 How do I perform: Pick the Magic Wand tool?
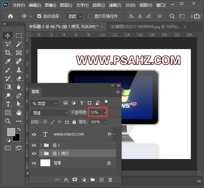[19, 44]
